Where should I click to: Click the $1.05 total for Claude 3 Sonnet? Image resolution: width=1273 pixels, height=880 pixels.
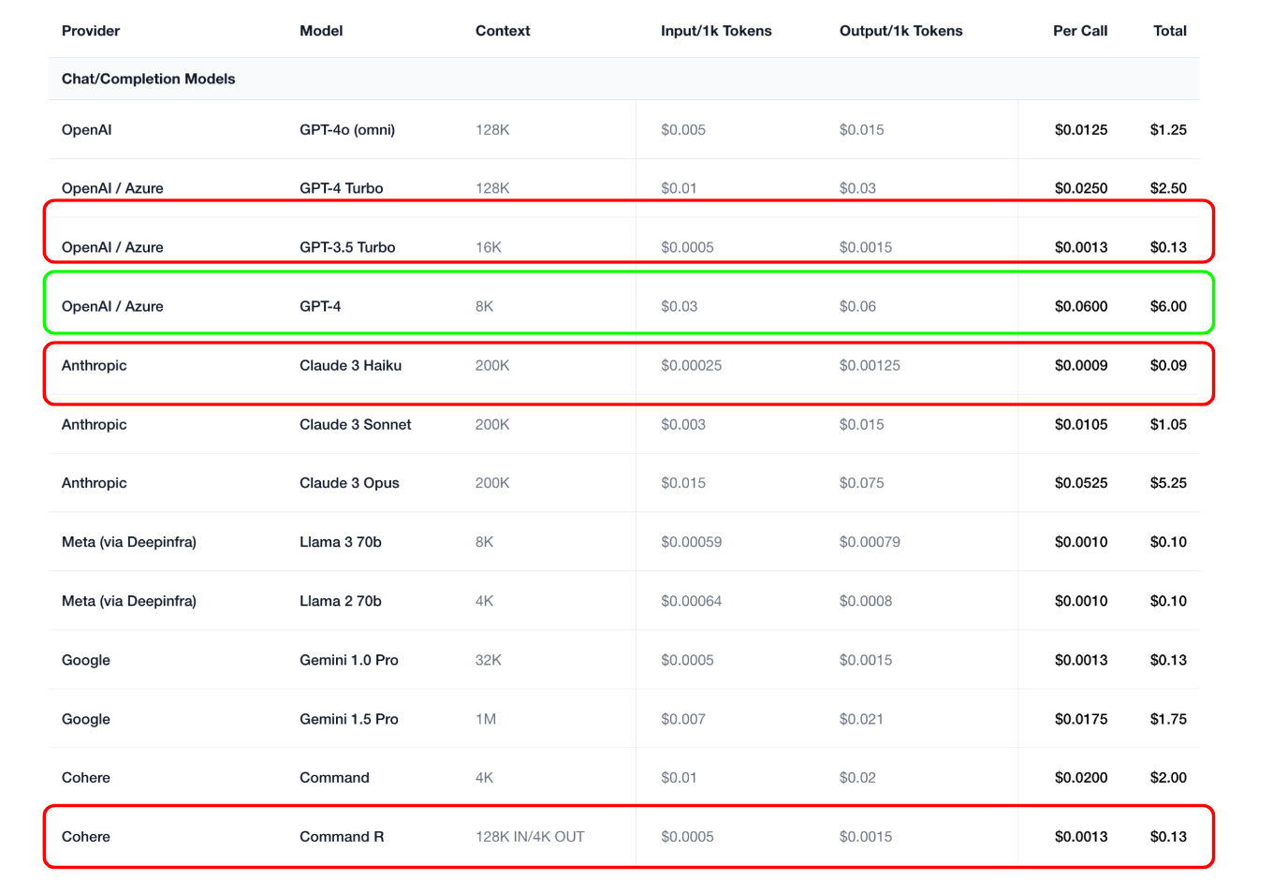click(1168, 424)
